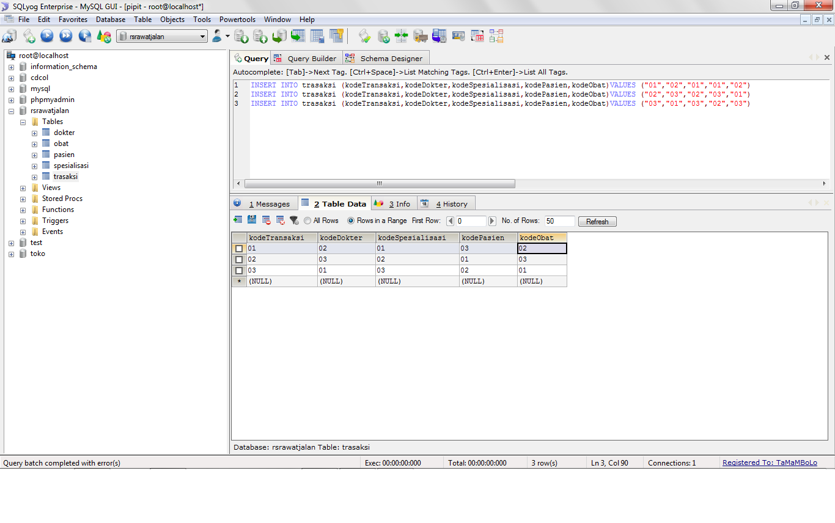This screenshot has height=523, width=835.
Task: Click the save changes floppy disk icon
Action: [251, 220]
